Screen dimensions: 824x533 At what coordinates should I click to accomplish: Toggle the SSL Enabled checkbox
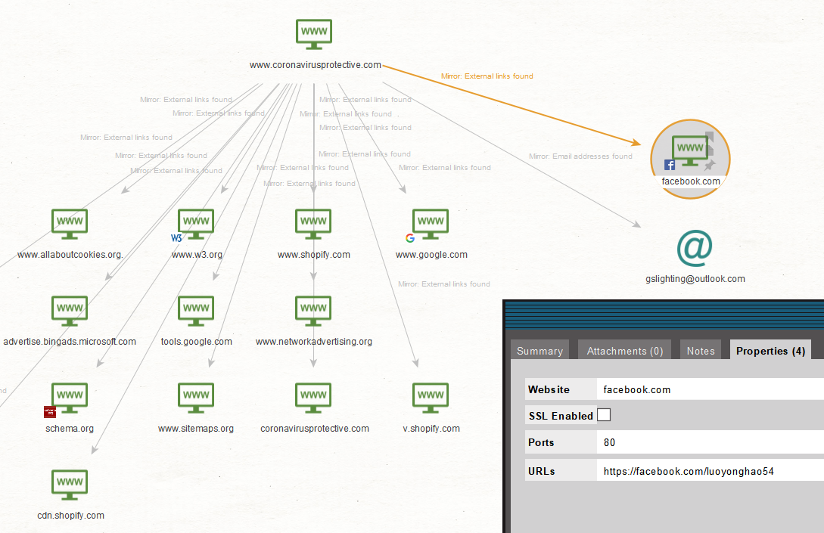tap(604, 415)
